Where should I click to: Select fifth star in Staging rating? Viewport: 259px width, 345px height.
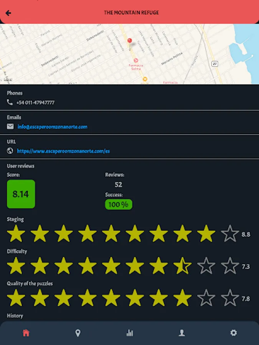coord(111,233)
